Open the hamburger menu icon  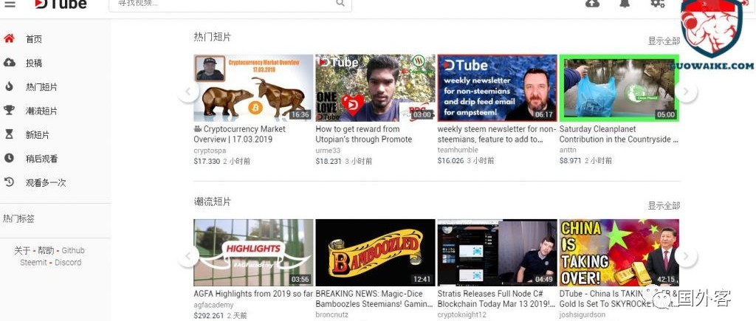[9, 4]
